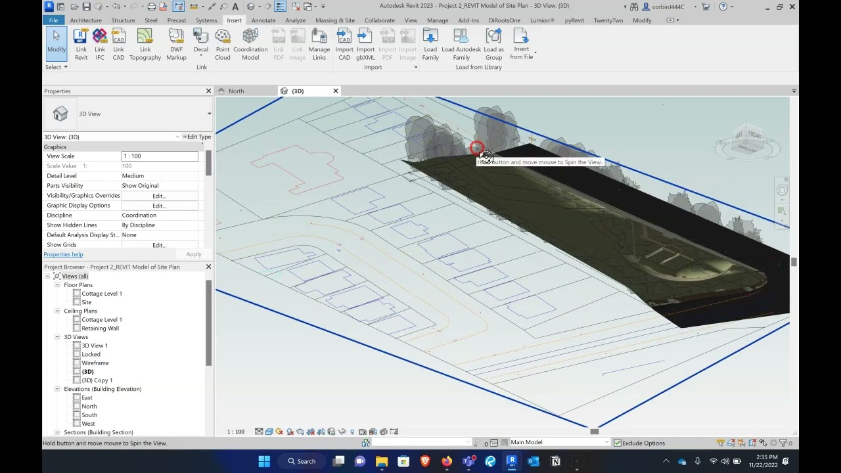Image resolution: width=841 pixels, height=473 pixels.
Task: Open the Default 3D View icon in quick access toolbar
Action: (251, 7)
